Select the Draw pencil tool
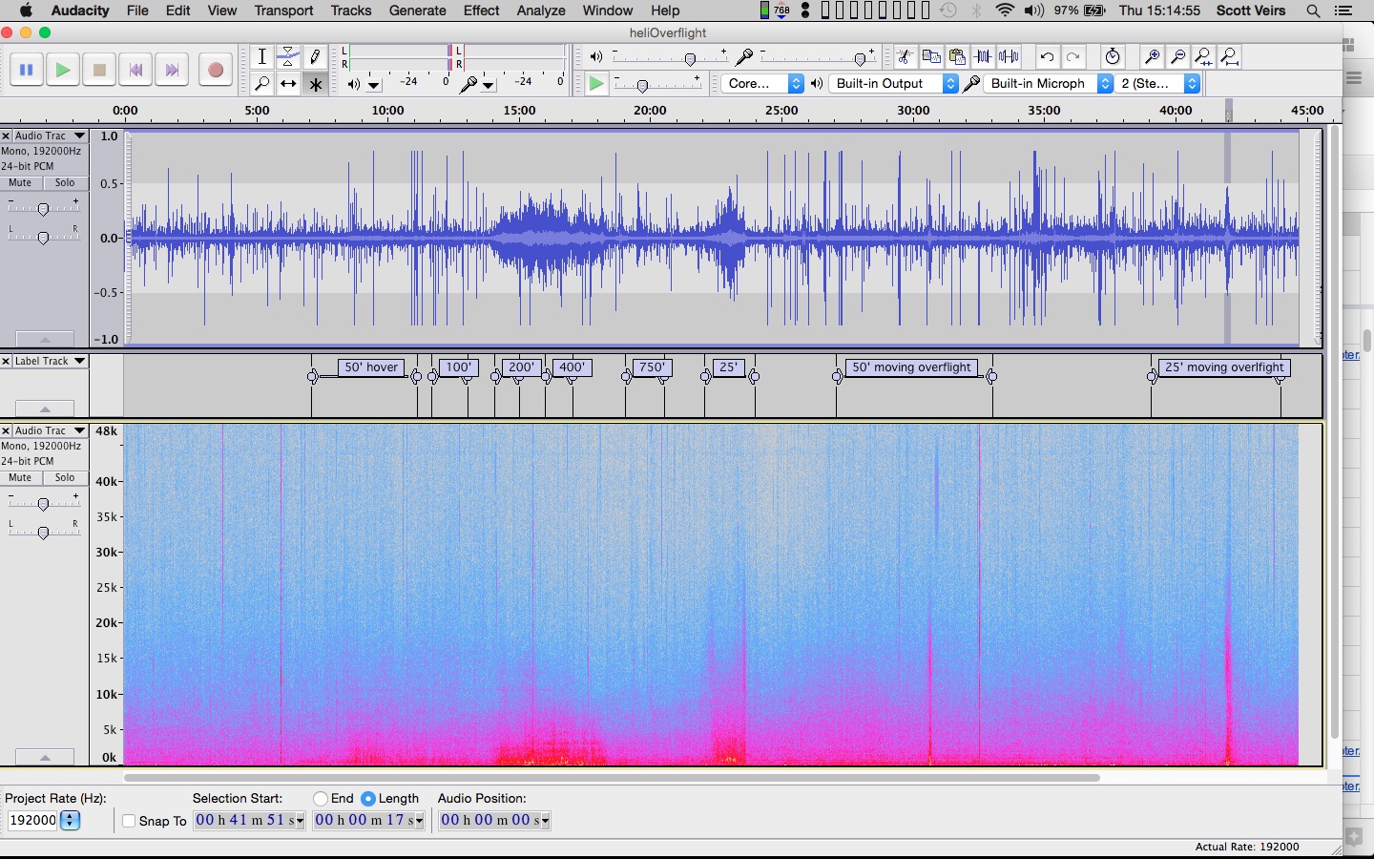Screen dimensions: 1374x859 click(x=315, y=57)
